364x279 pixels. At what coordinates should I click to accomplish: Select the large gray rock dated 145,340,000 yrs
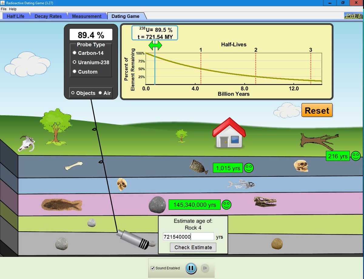pos(157,205)
